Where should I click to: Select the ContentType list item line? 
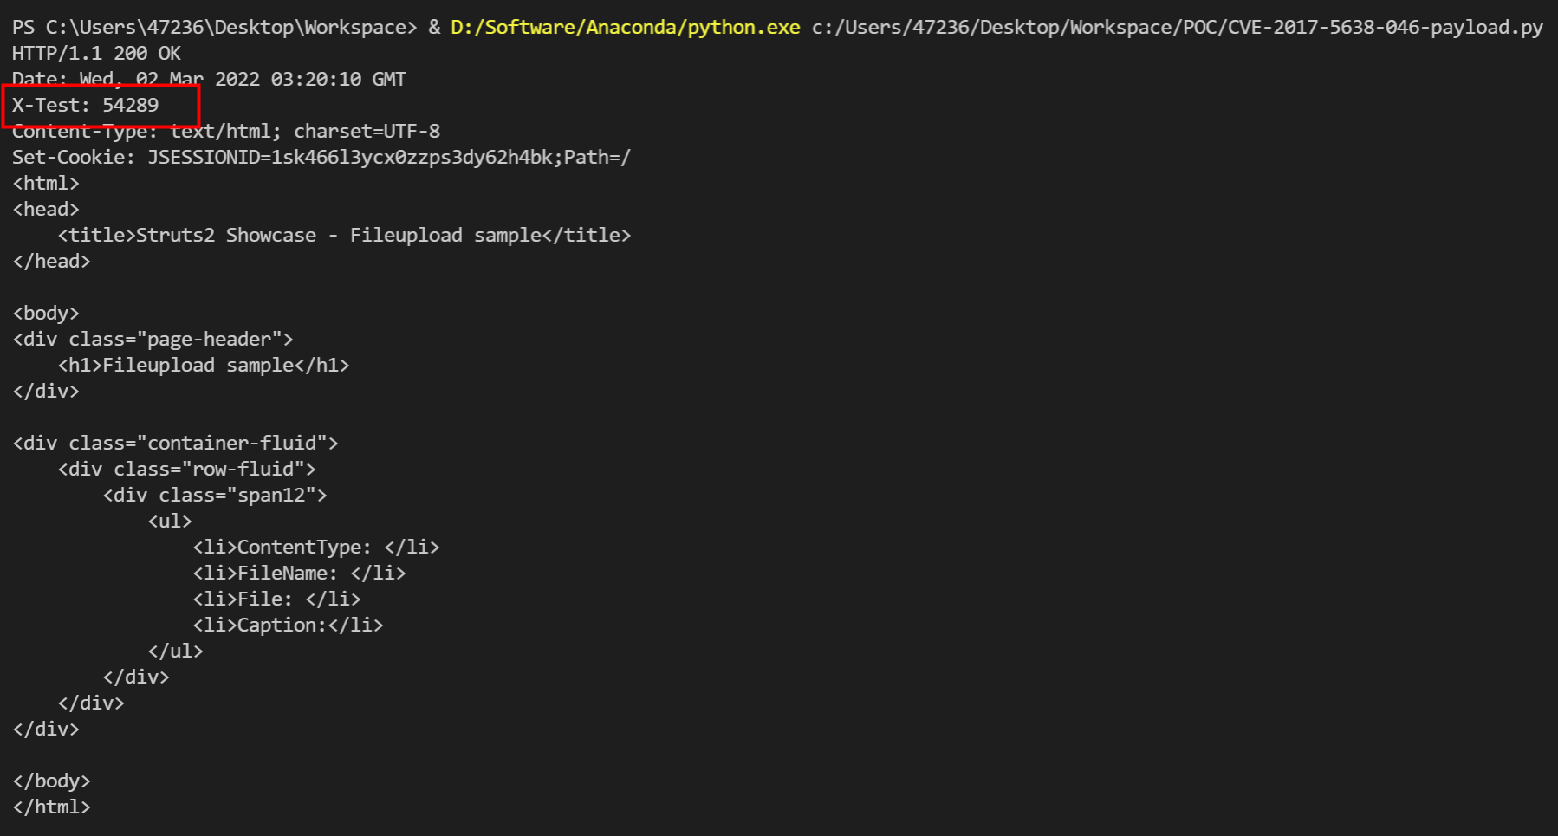315,548
